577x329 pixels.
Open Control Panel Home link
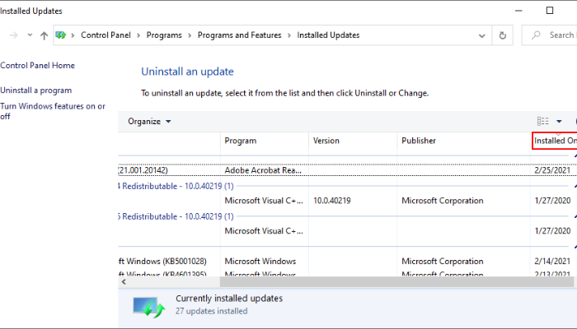click(38, 65)
